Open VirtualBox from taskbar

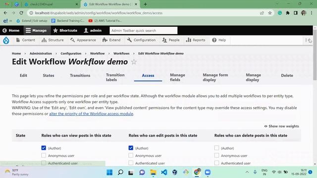tap(175, 173)
